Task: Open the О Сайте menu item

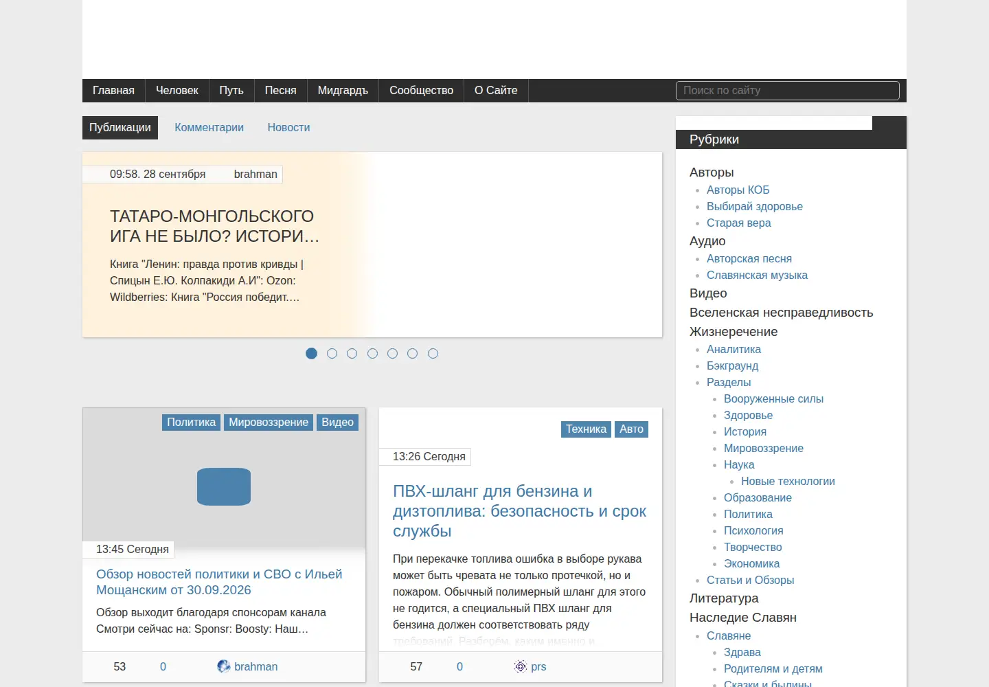Action: pos(496,91)
